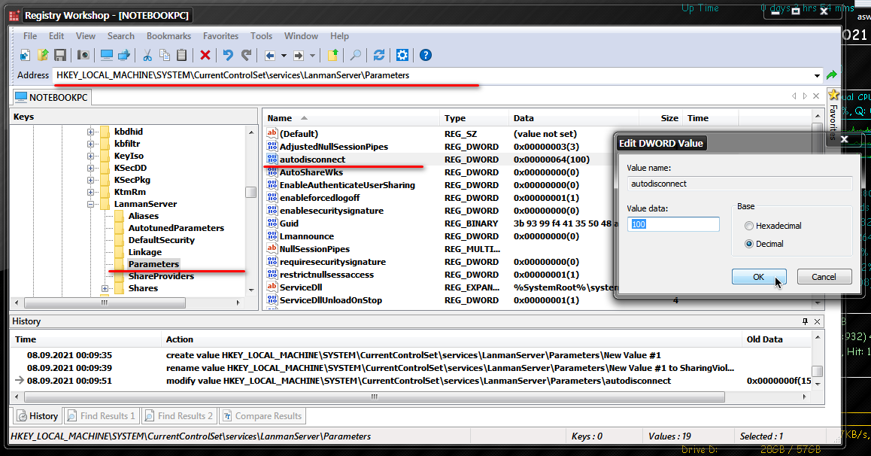The height and width of the screenshot is (456, 871).
Task: Open the Address bar dropdown arrow
Action: (x=817, y=75)
